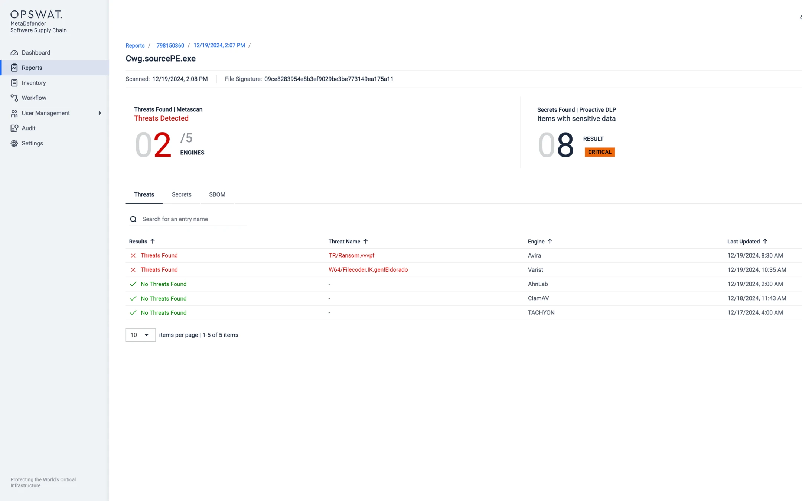Screen dimensions: 802x501
Task: Open the Reports breadcrumb link
Action: [x=135, y=45]
